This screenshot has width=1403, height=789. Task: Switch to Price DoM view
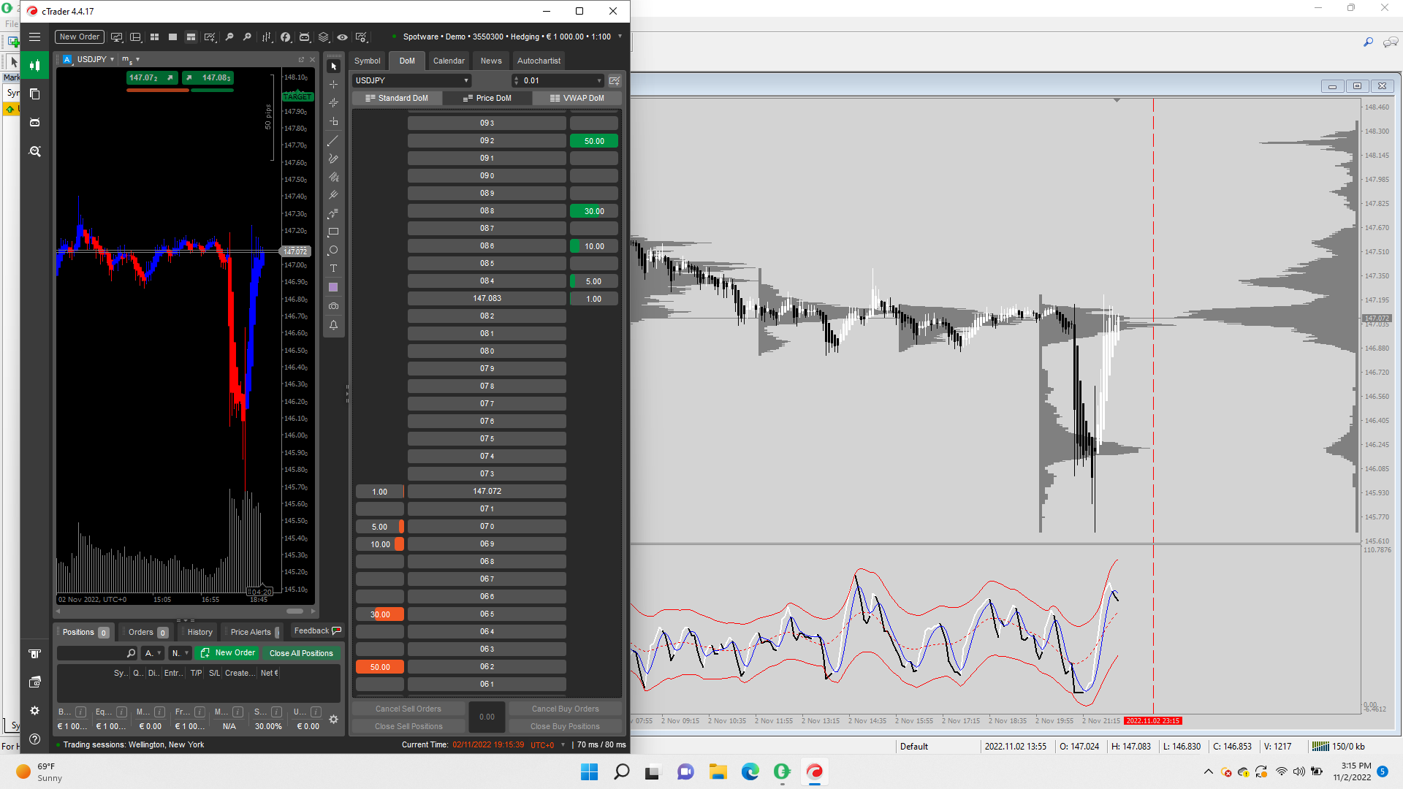(x=487, y=98)
